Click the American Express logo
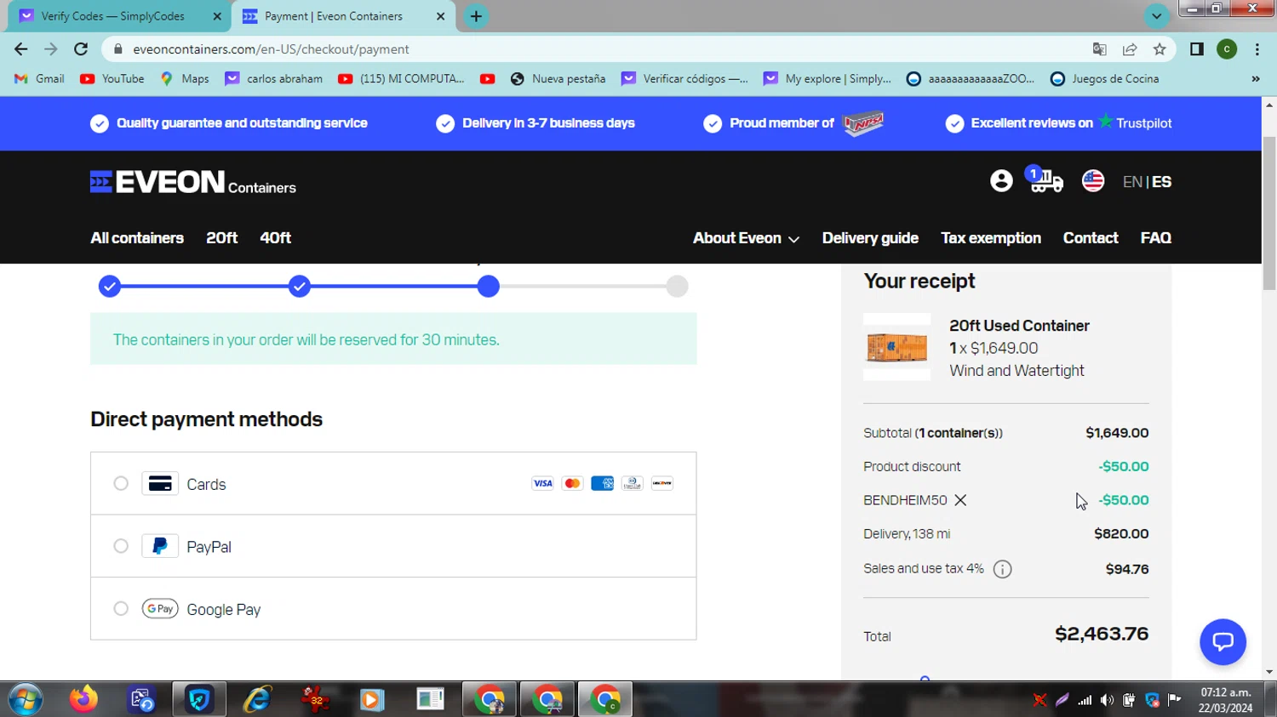1277x717 pixels. (x=602, y=483)
